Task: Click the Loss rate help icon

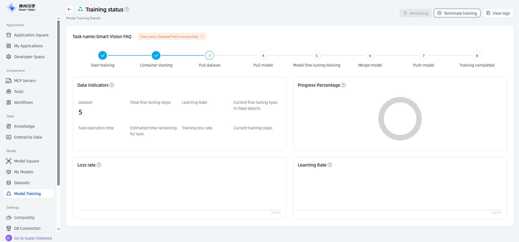Action: tap(99, 165)
